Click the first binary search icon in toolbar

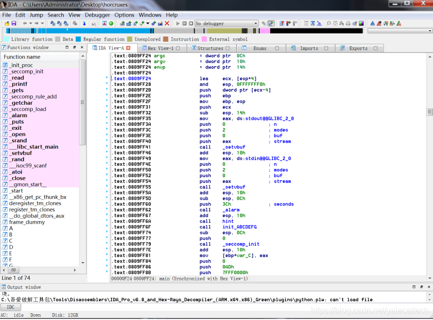point(53,23)
